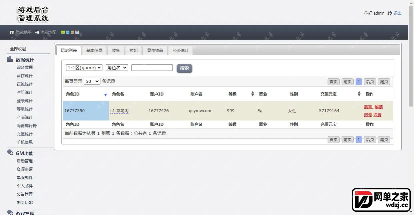Sort by the 等级 column arrows

253,94
